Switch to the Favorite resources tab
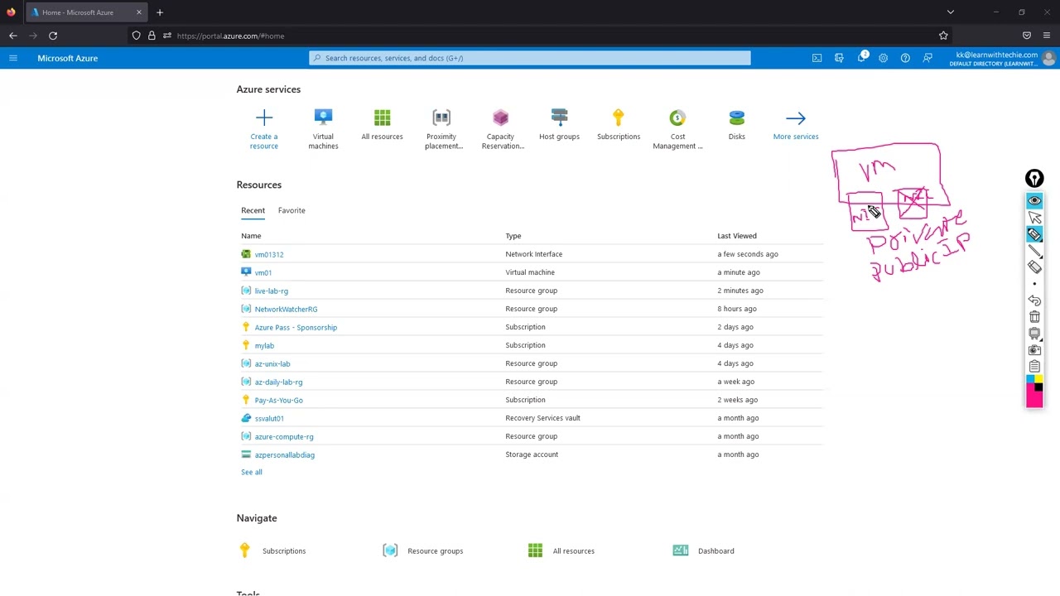This screenshot has width=1060, height=596. pos(291,210)
